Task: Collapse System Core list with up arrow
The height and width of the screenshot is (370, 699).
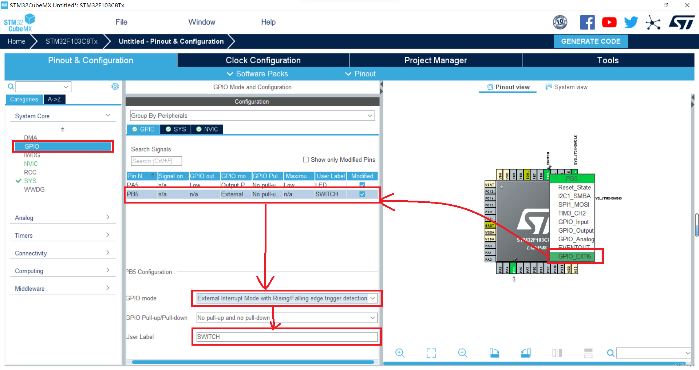Action: [62, 129]
